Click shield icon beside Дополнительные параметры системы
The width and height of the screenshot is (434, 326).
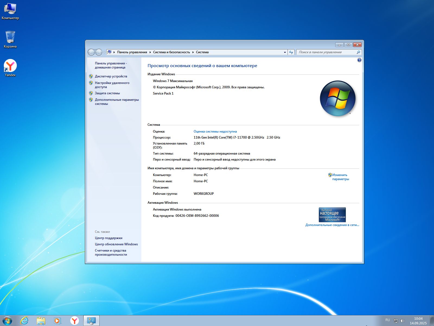91,100
